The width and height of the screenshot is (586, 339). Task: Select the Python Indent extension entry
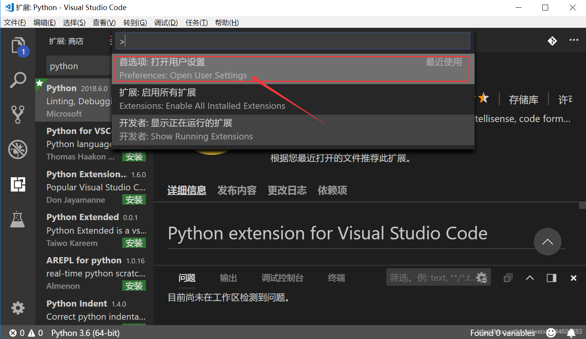coord(94,310)
